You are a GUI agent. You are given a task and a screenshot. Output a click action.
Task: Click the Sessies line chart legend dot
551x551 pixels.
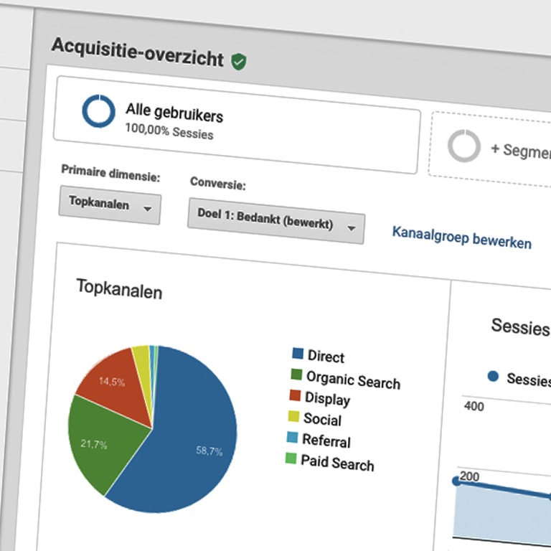coord(493,376)
